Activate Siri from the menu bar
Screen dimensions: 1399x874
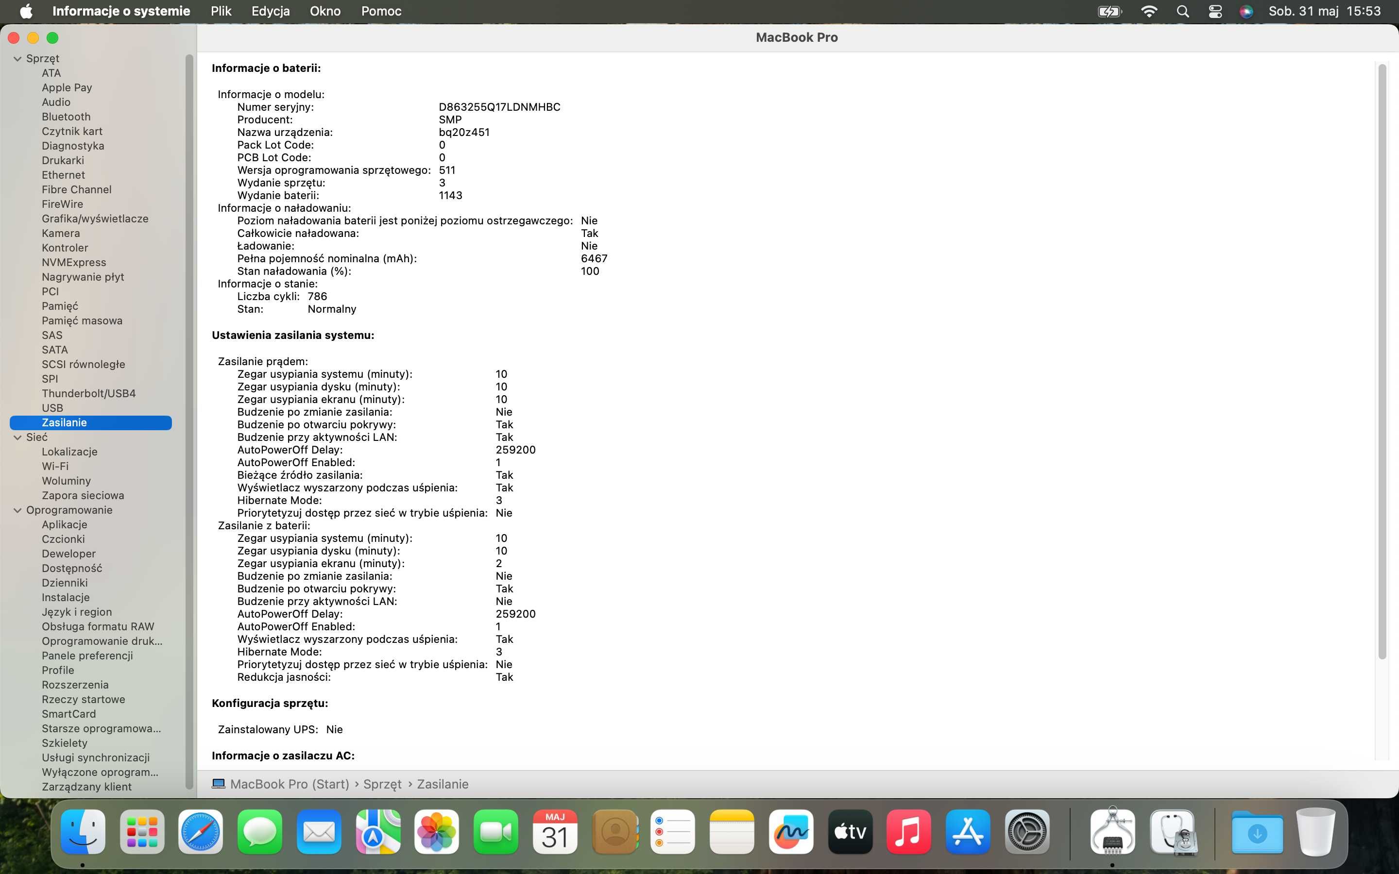tap(1246, 11)
